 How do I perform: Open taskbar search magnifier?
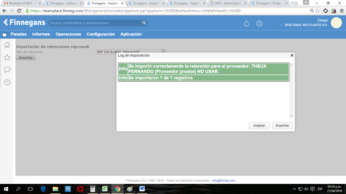point(18,189)
